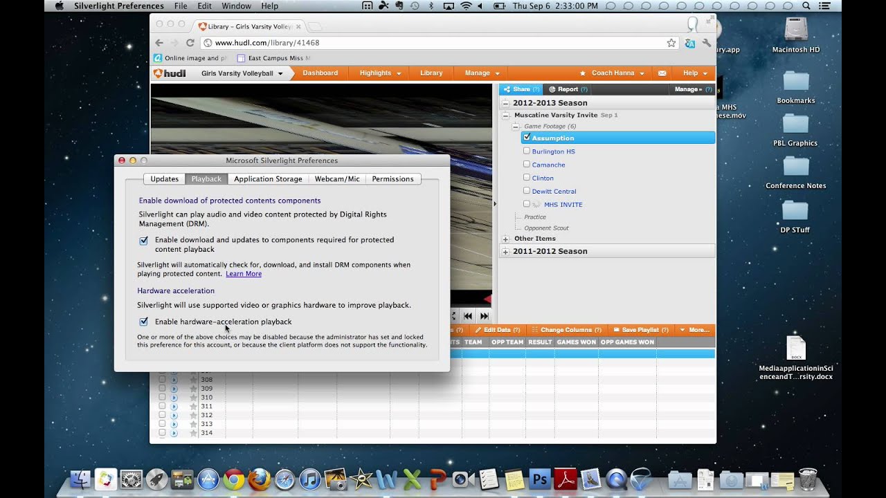This screenshot has height=498, width=886.
Task: Expand the Other Items node
Action: (x=506, y=239)
